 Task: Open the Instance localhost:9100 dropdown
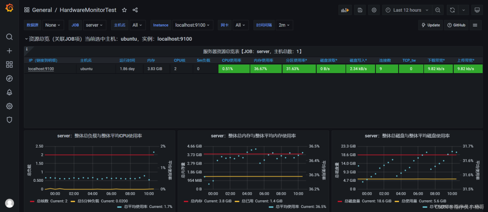click(x=192, y=25)
